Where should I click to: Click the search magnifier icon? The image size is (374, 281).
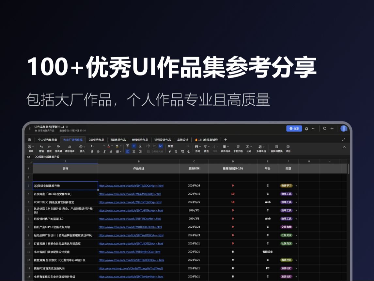[x=325, y=129]
